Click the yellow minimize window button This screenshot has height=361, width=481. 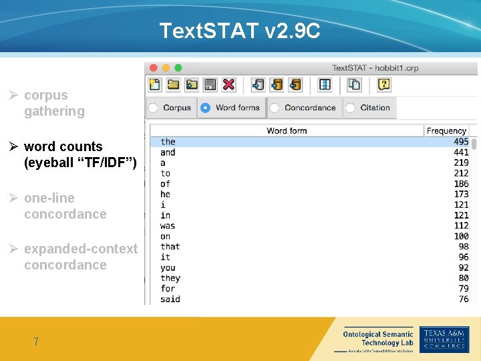coord(166,68)
